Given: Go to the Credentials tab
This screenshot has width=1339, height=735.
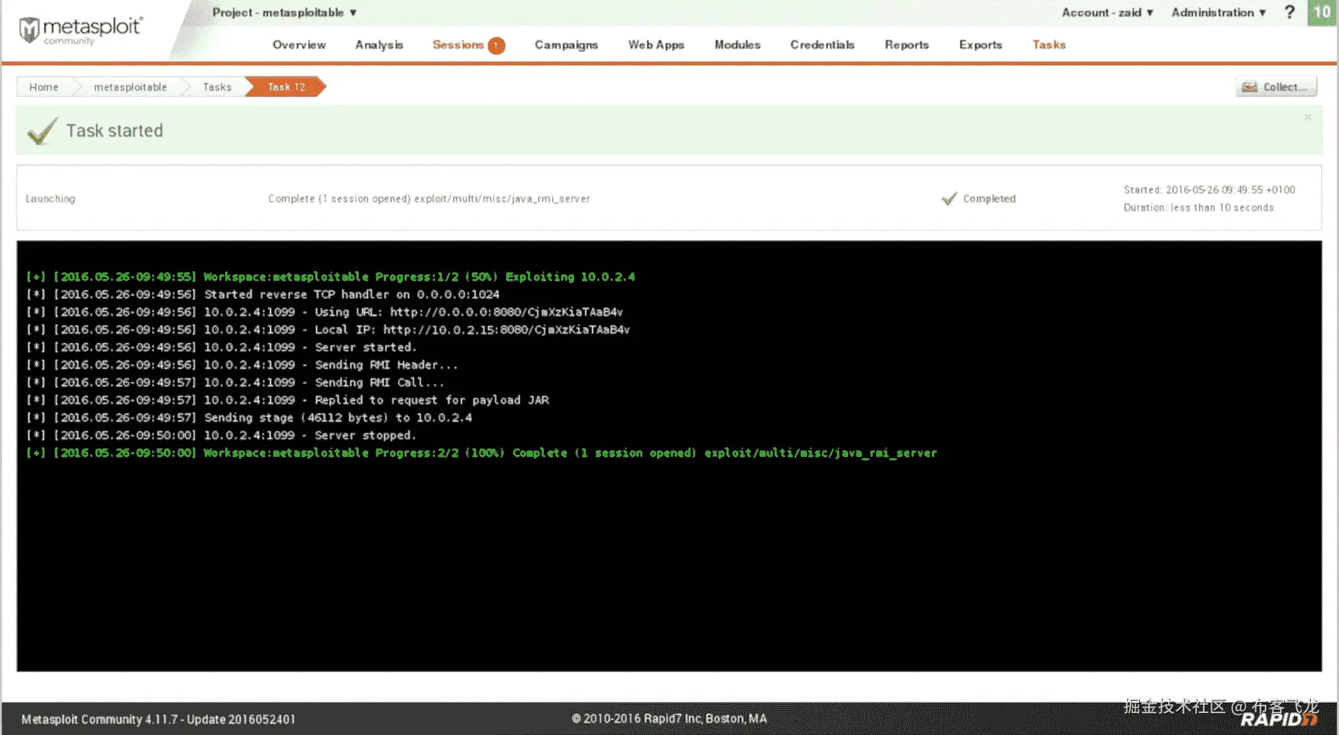Looking at the screenshot, I should [822, 45].
